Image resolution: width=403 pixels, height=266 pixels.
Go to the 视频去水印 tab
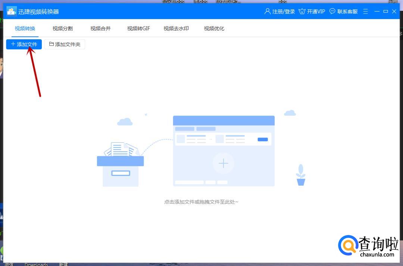coord(176,28)
